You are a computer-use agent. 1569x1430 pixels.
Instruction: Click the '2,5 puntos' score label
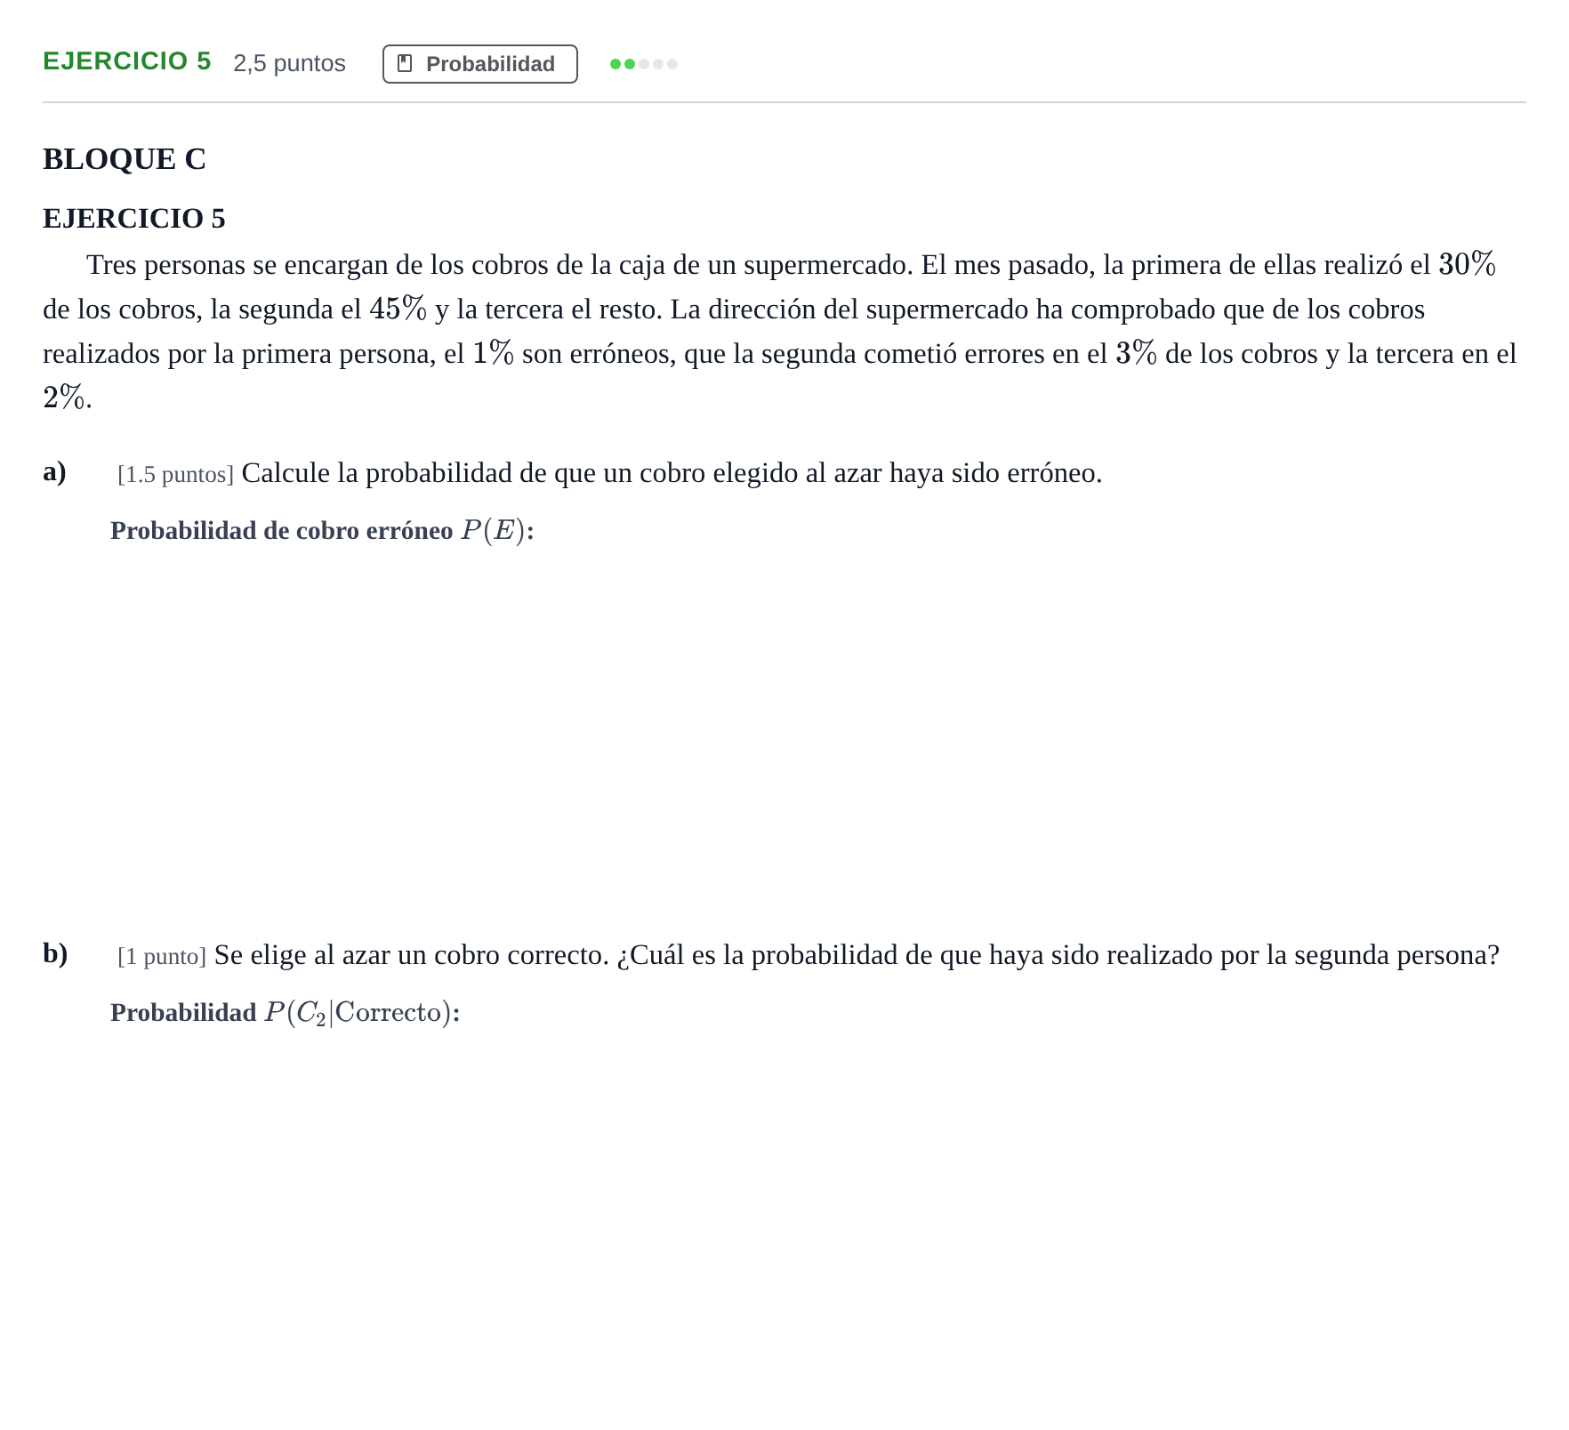[289, 63]
